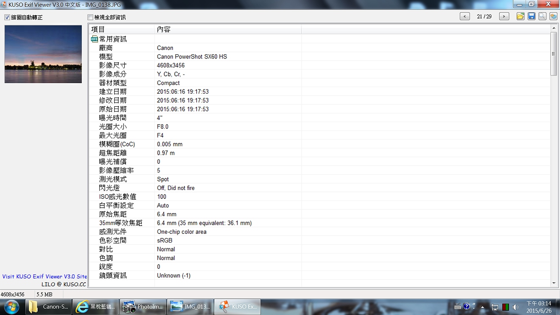Image resolution: width=560 pixels, height=315 pixels.
Task: Select the 器材類型 Compact row
Action: point(319,83)
